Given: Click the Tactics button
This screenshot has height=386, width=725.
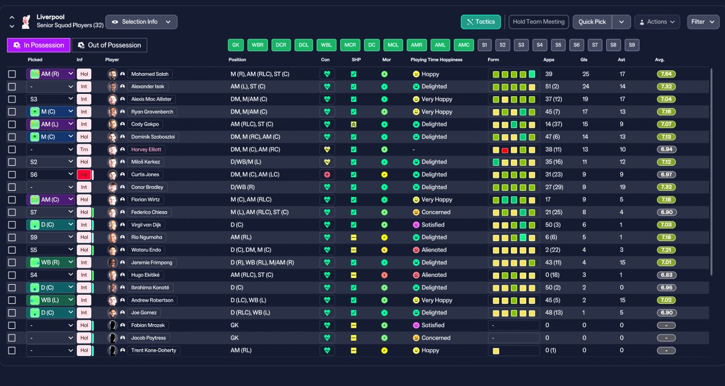Looking at the screenshot, I should (481, 22).
